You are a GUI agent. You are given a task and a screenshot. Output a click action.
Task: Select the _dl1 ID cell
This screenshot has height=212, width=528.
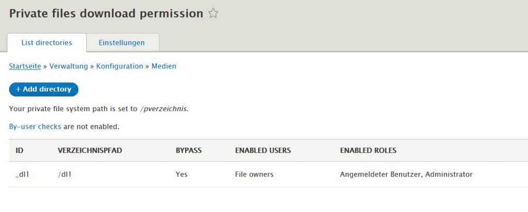point(22,174)
